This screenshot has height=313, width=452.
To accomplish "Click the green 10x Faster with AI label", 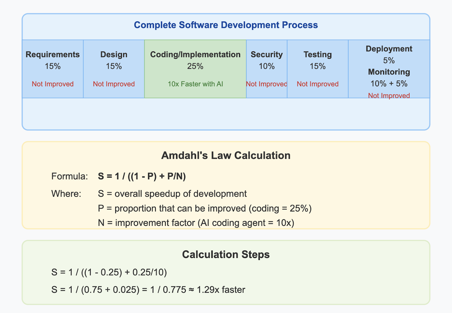I will [195, 84].
